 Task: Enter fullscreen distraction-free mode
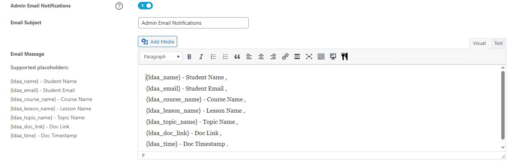(309, 57)
